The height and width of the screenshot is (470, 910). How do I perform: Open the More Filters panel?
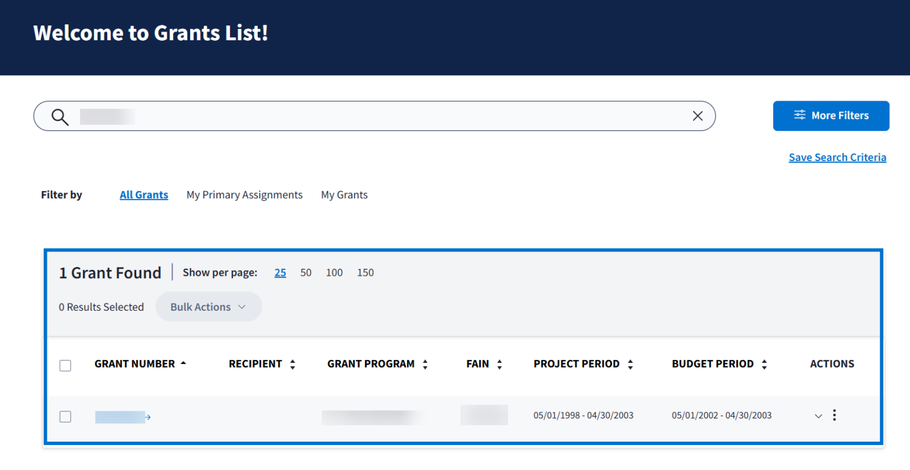[x=831, y=115]
